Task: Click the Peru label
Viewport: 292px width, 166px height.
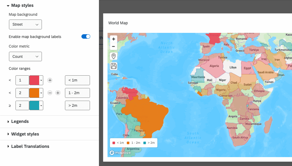Action: [x=119, y=114]
